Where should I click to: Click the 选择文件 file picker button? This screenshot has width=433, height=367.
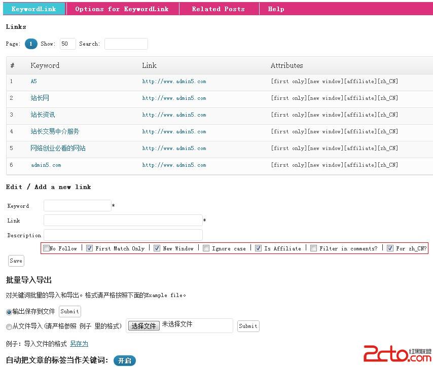143,325
